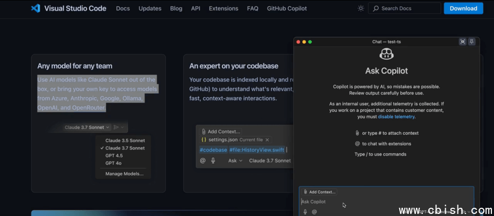Click the #codebase tag

213,150
